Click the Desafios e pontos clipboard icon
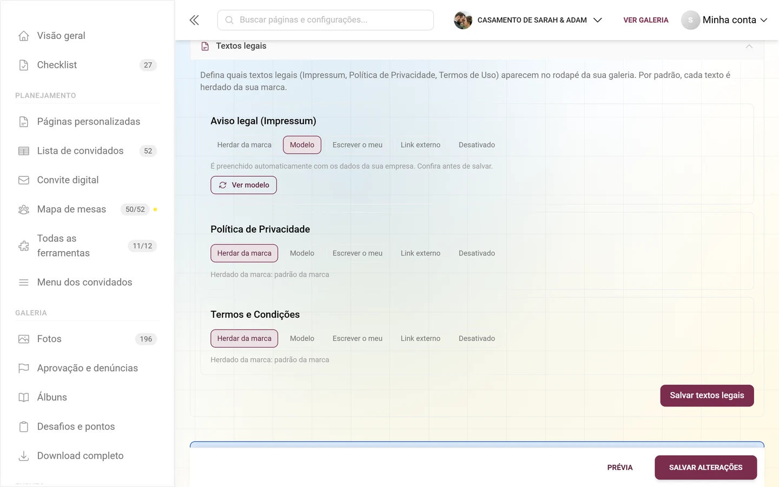The height and width of the screenshot is (487, 779). click(x=24, y=427)
